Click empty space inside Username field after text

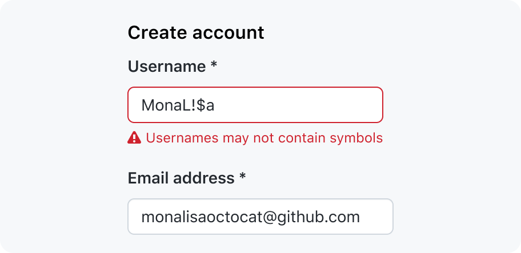(299, 105)
